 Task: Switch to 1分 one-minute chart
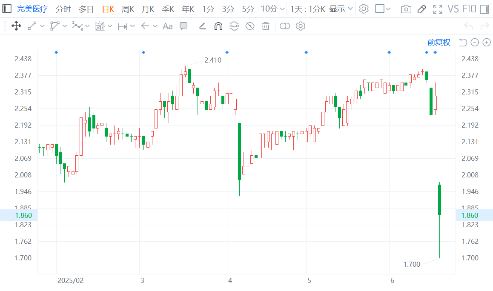pos(208,9)
